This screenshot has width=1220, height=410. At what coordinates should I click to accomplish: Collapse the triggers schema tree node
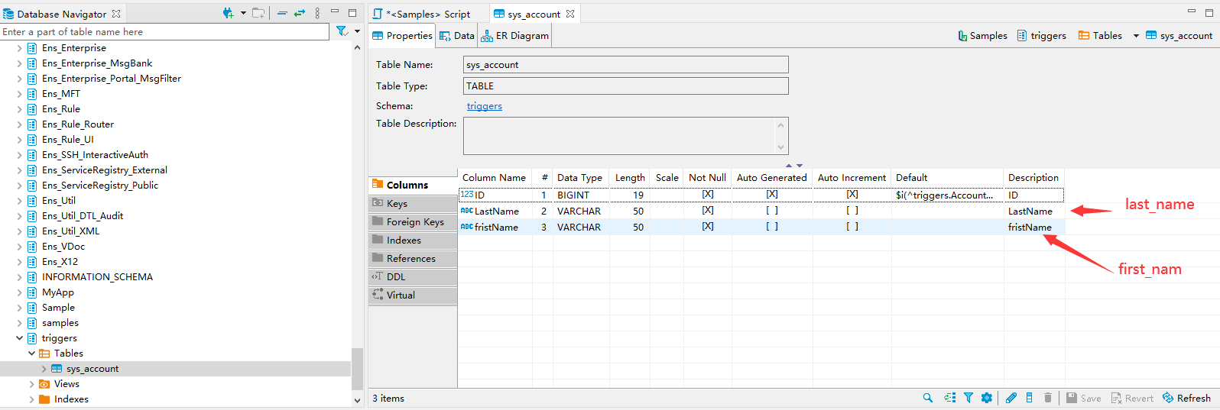pyautogui.click(x=20, y=338)
